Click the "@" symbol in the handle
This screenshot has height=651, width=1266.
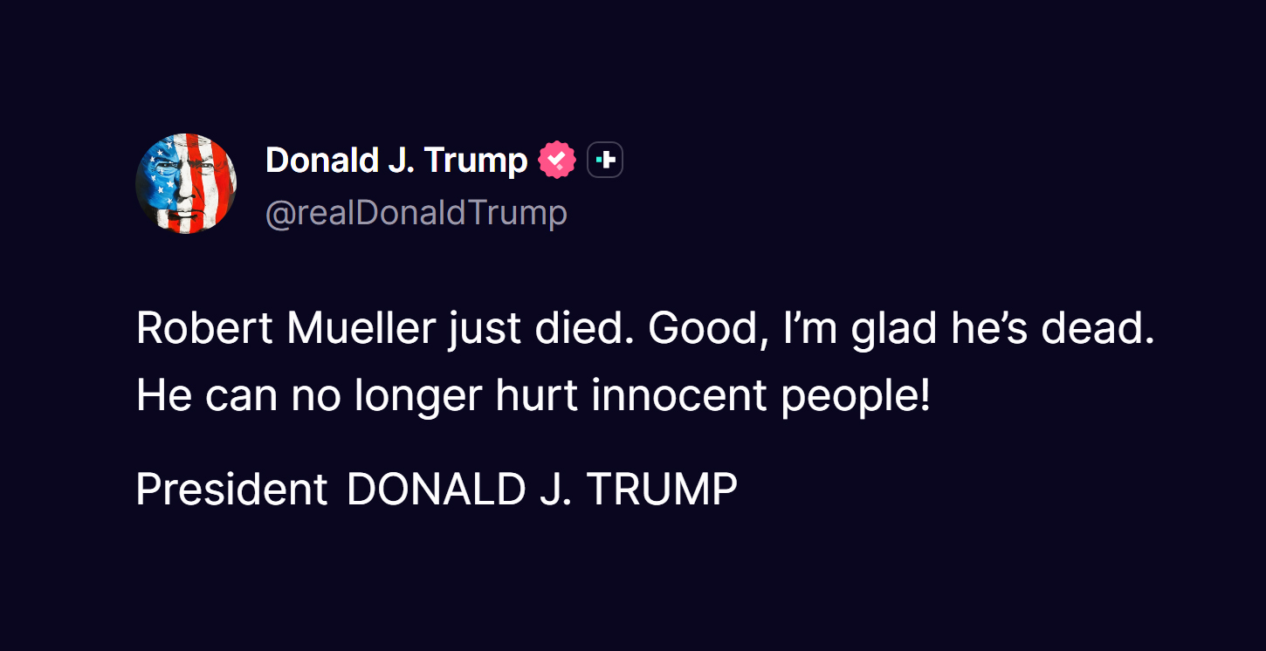click(279, 214)
